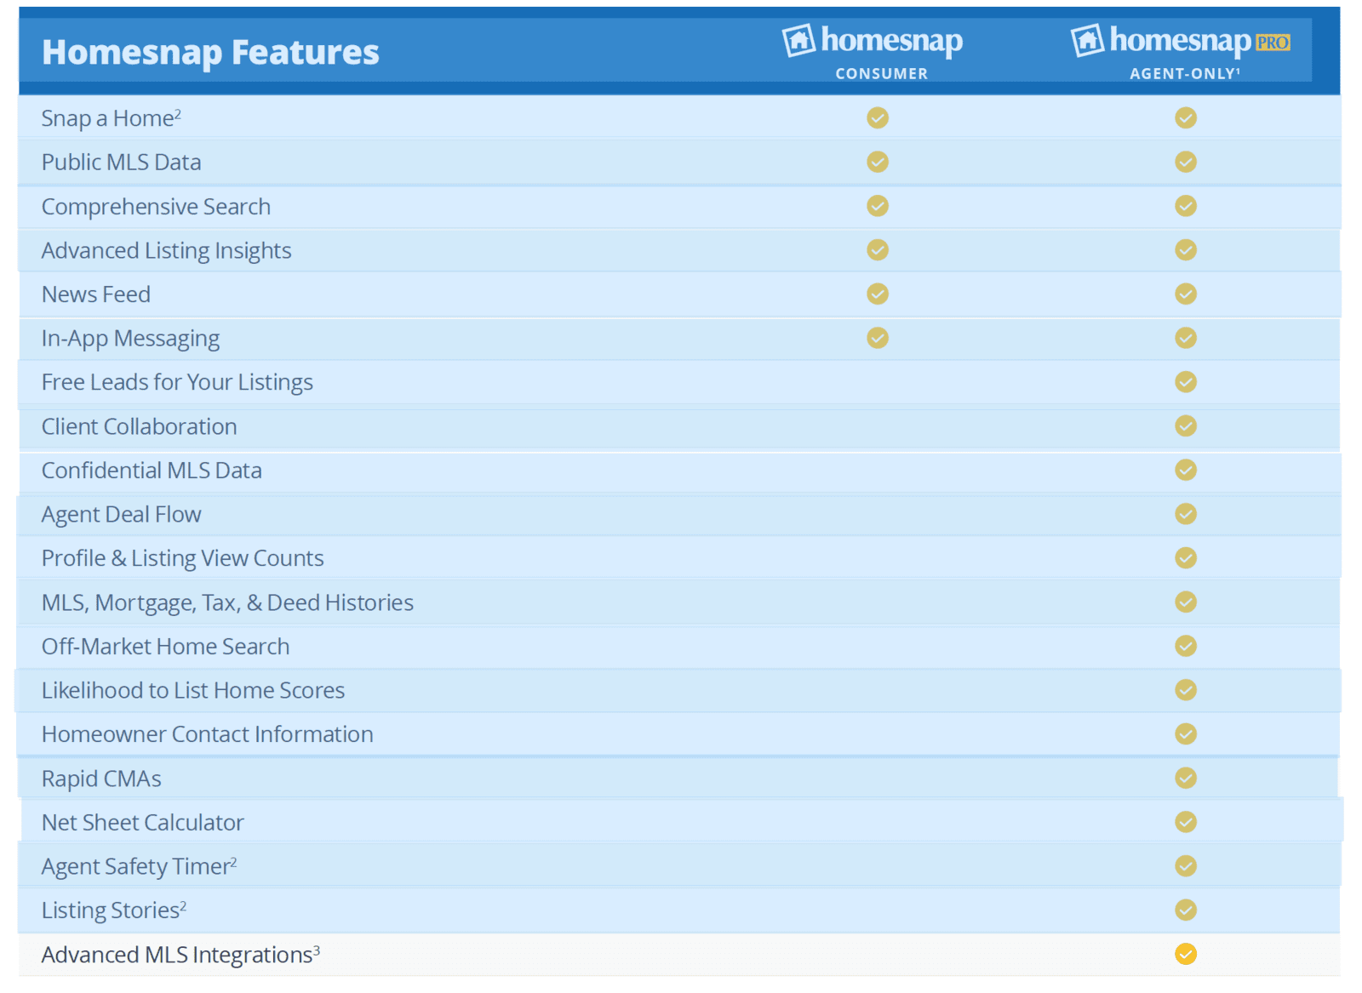The image size is (1362, 993).
Task: Click checkmark for Profile & Listing View Counts
Action: 1186,558
